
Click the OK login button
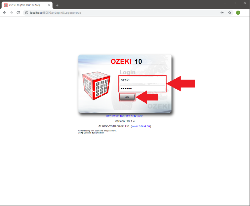127,97
